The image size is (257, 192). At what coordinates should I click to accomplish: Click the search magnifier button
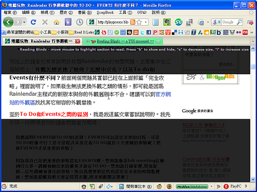[239, 22]
